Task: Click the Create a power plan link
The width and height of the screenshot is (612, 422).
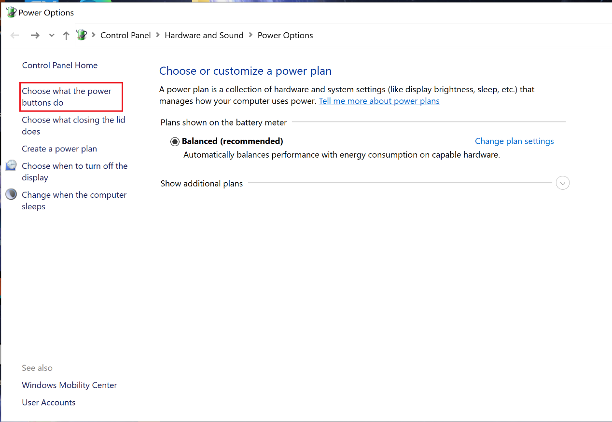Action: [59, 149]
